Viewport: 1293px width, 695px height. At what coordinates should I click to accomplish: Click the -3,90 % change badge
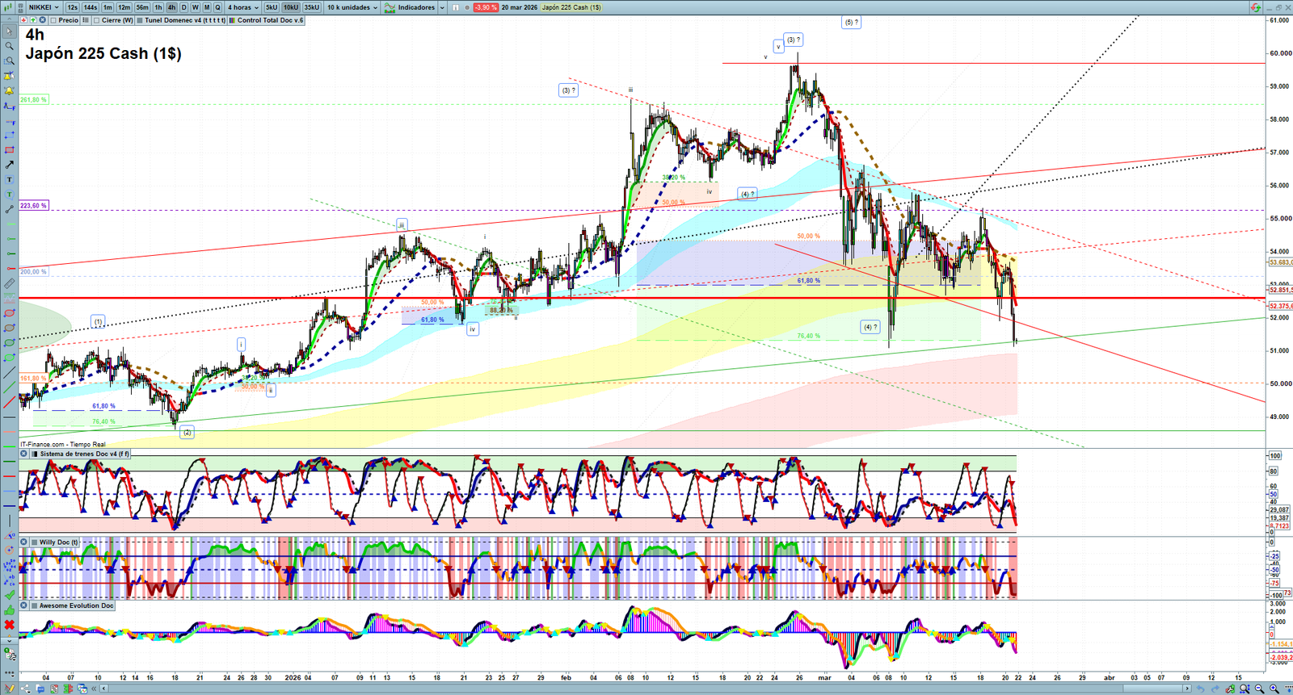(x=485, y=7)
